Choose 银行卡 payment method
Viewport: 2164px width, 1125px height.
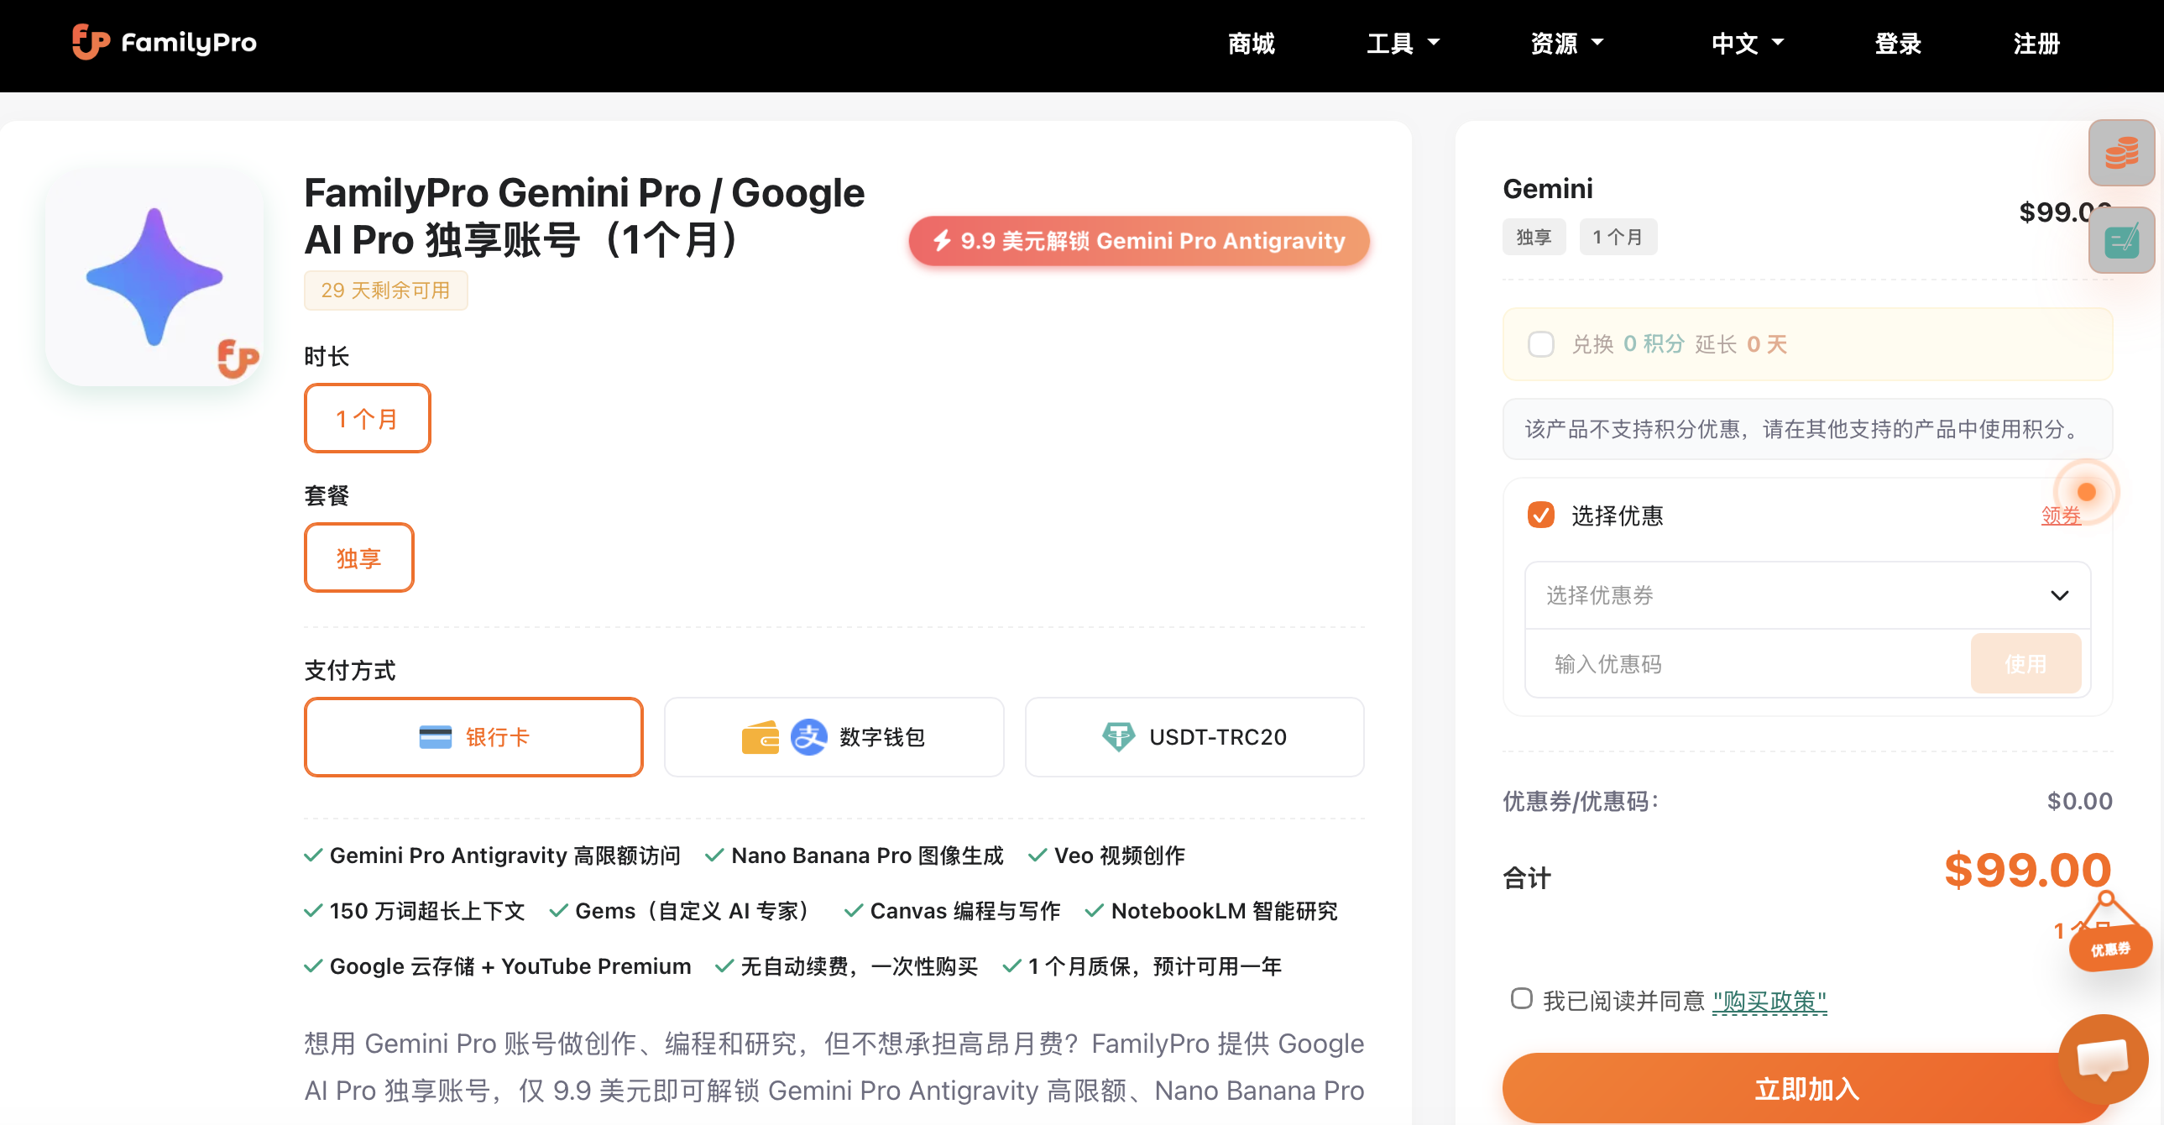point(473,737)
